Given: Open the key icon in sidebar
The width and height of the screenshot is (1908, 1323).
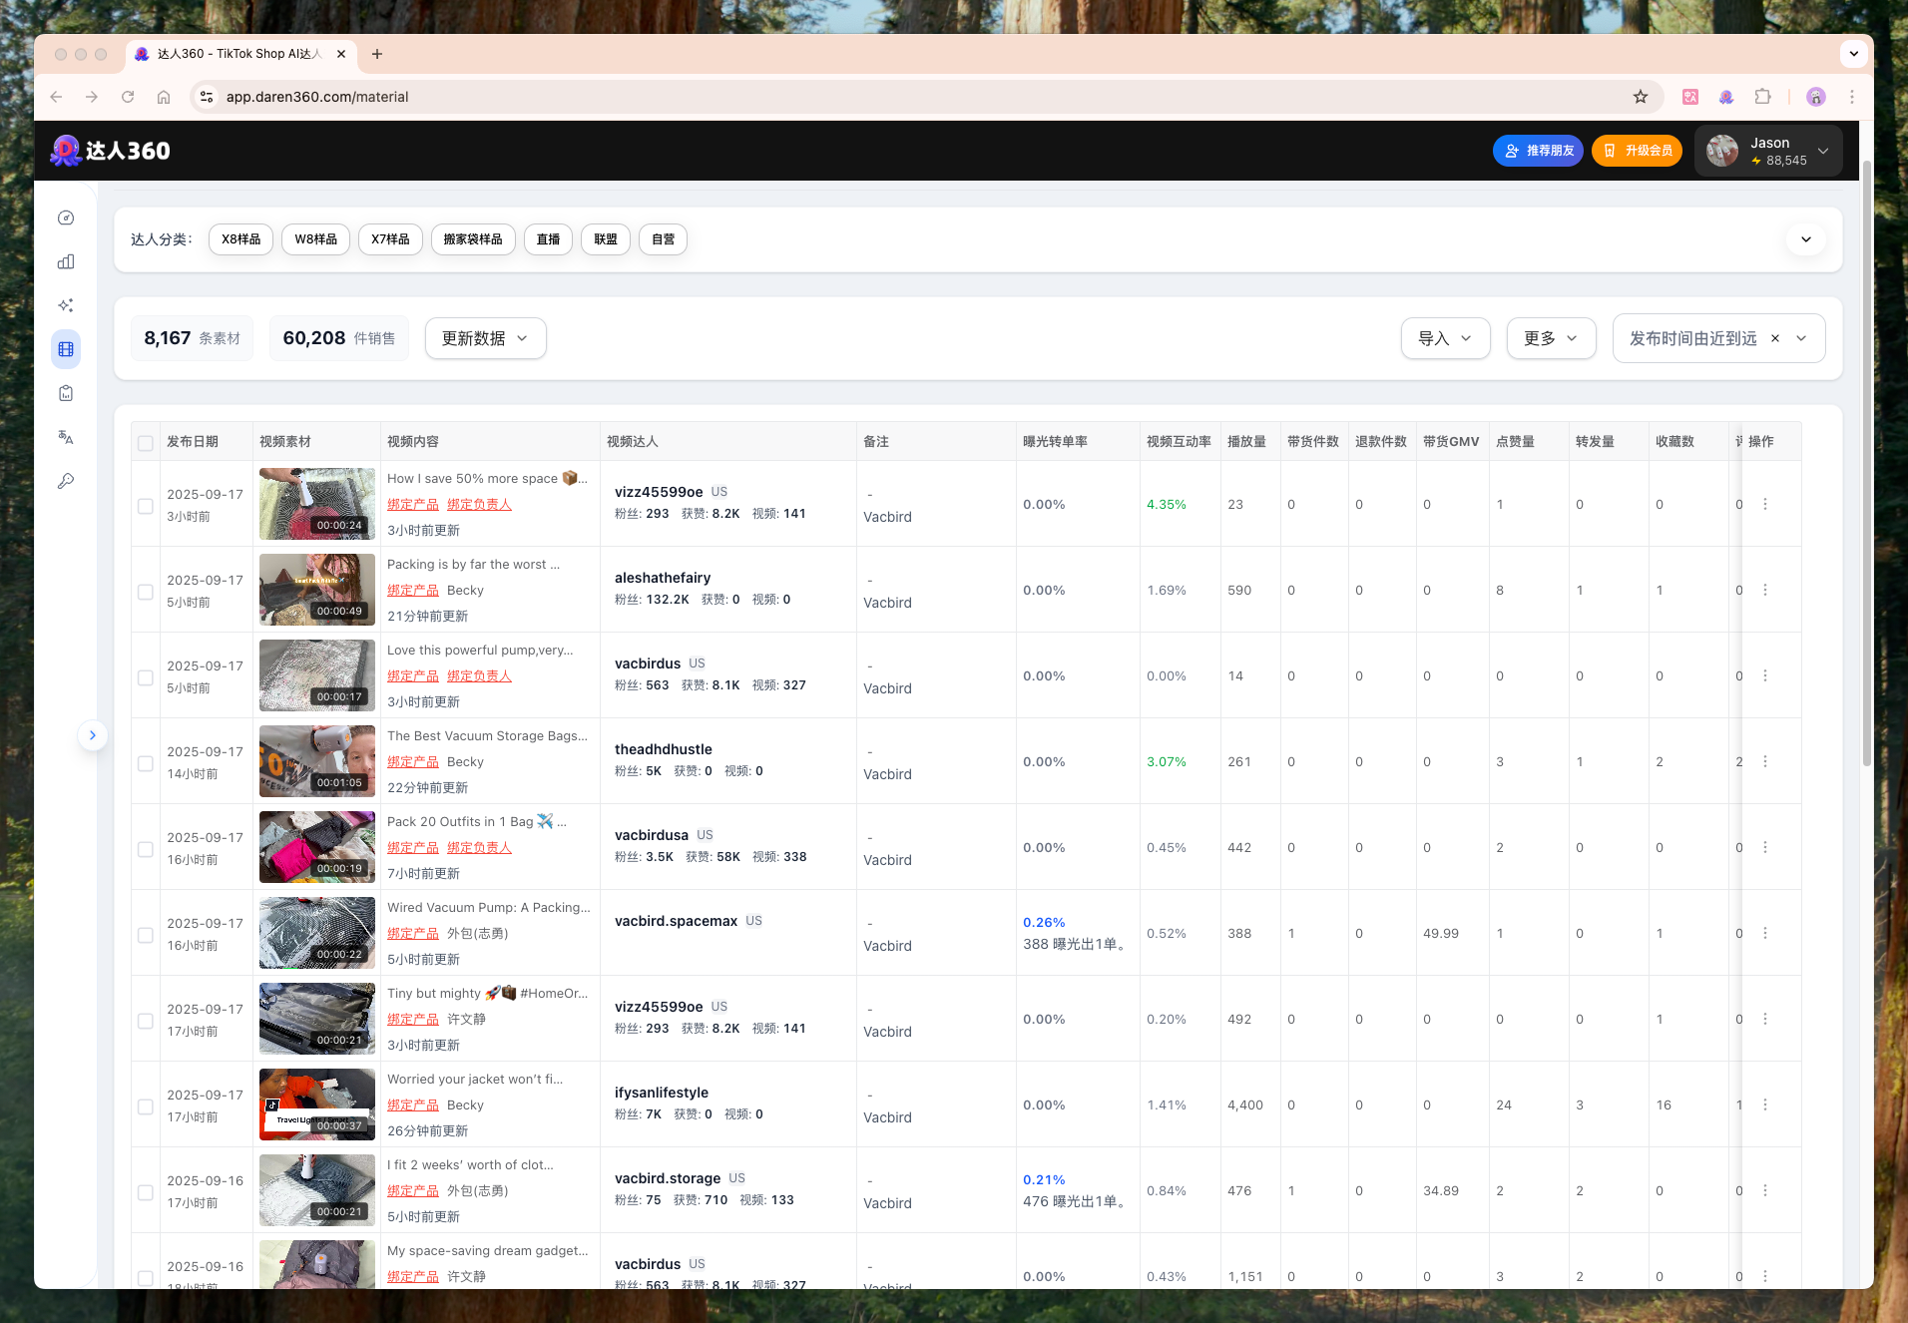Looking at the screenshot, I should pos(66,481).
